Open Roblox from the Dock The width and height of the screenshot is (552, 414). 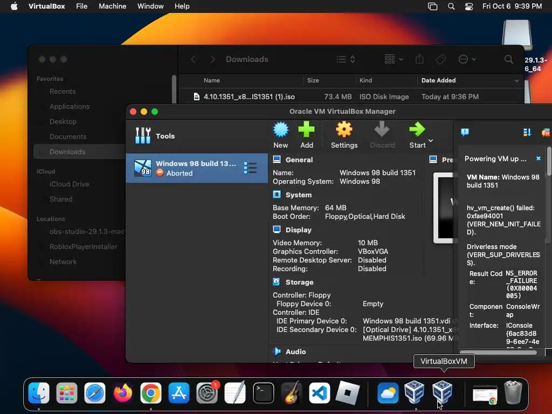point(348,392)
